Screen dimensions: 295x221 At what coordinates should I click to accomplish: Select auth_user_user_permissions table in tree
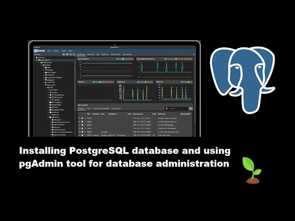[x=62, y=132]
